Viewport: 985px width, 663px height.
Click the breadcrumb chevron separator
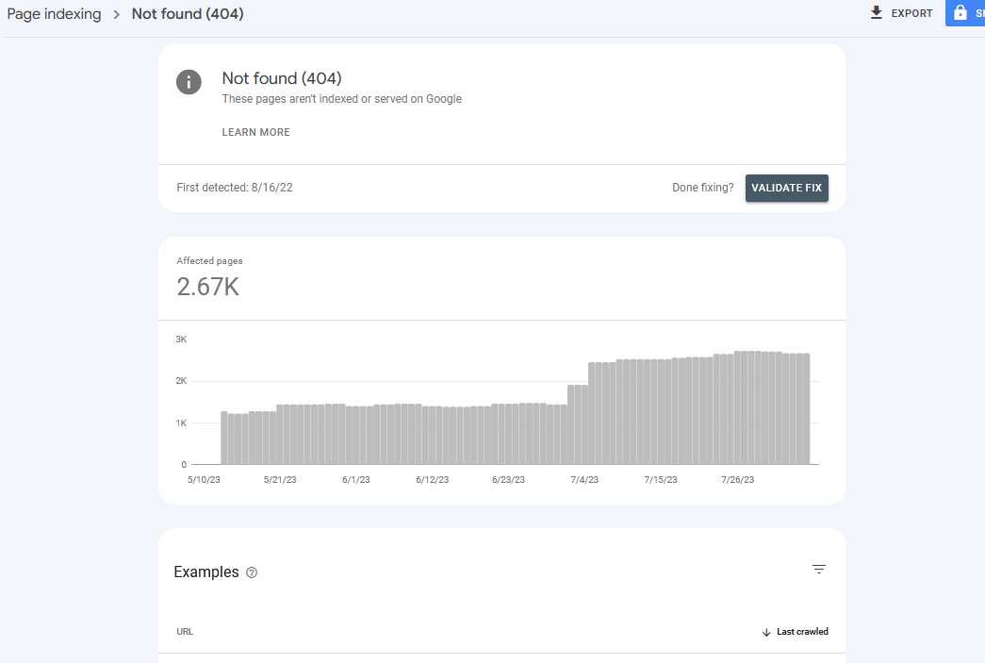tap(116, 14)
